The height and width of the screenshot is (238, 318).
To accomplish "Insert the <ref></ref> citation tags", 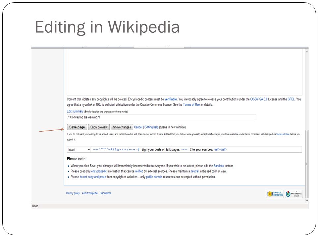I will 220,149.
